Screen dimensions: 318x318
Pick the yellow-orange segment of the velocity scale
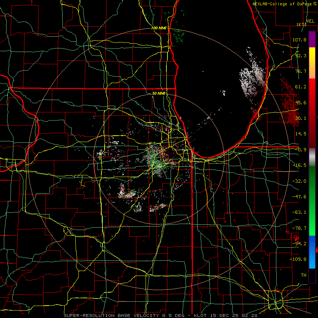(x=312, y=63)
